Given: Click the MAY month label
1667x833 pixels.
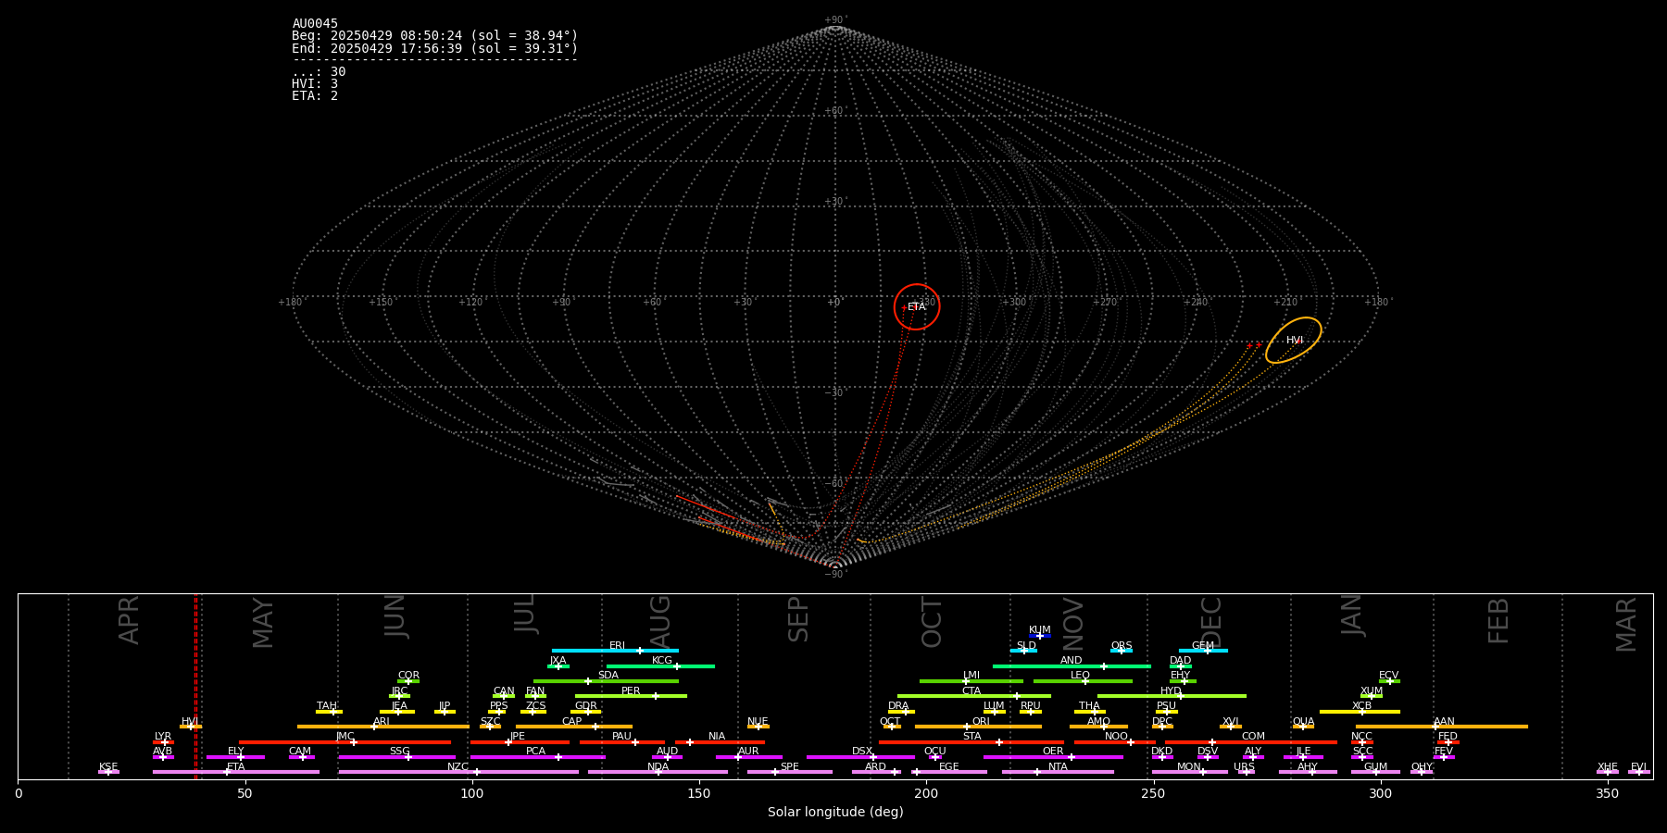Looking at the screenshot, I should [x=263, y=623].
